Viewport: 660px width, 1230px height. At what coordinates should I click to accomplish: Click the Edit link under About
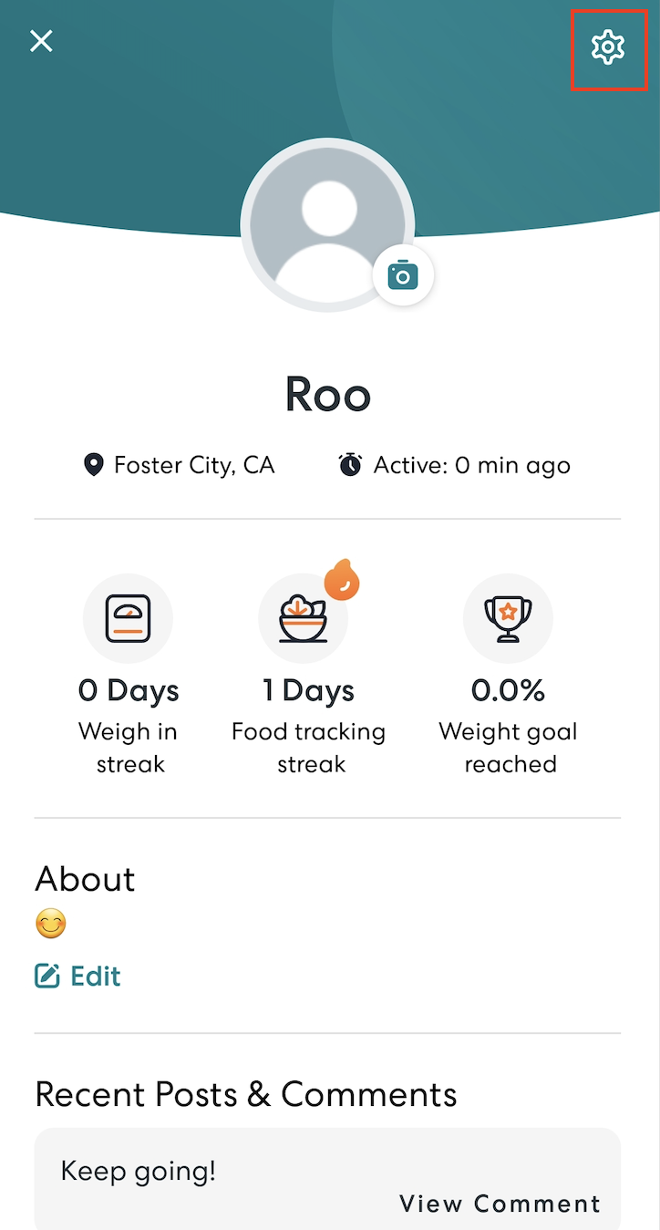(96, 977)
